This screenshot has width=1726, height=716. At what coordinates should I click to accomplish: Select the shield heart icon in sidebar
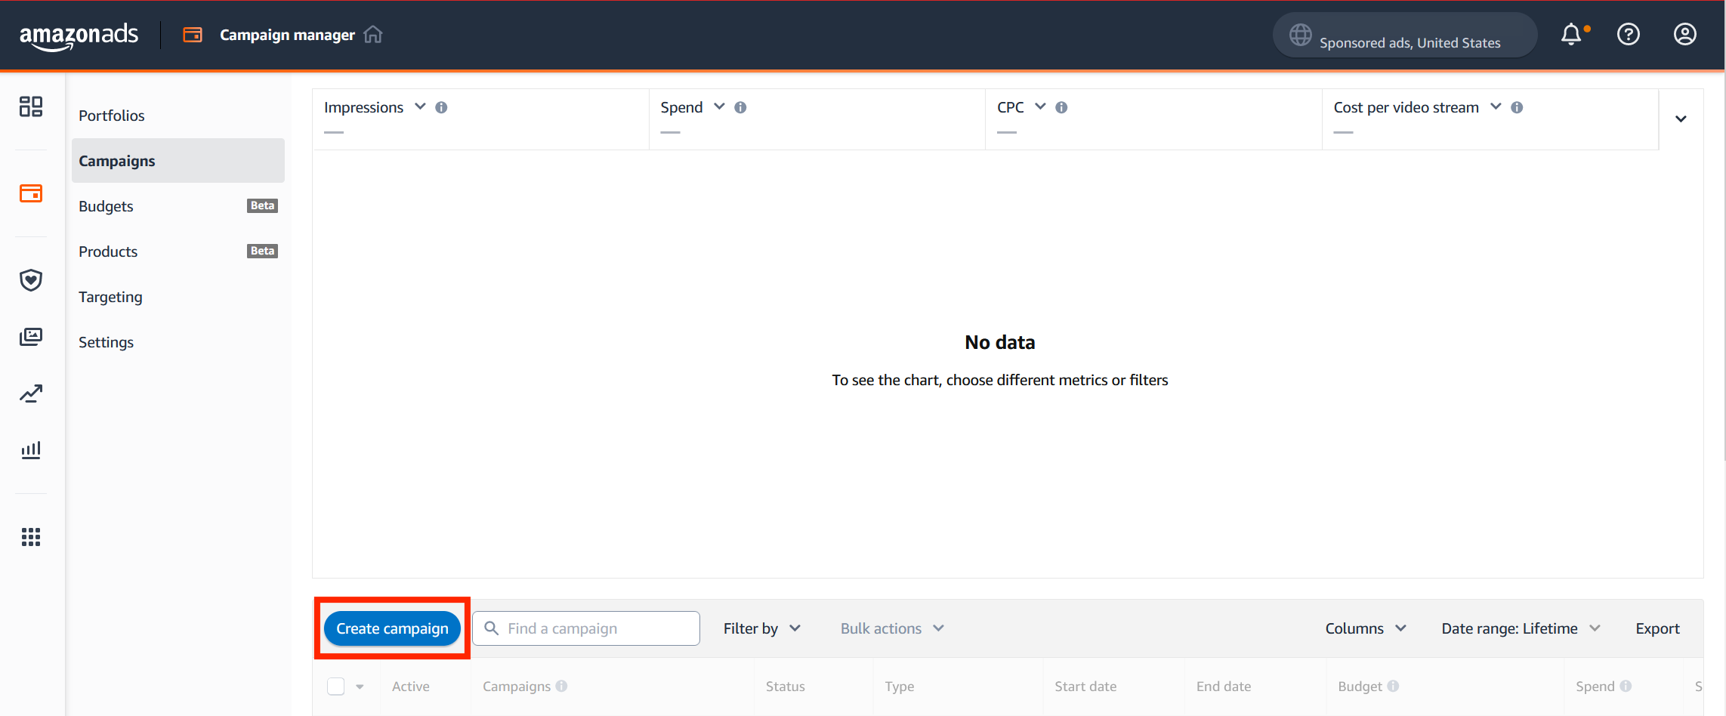tap(31, 280)
